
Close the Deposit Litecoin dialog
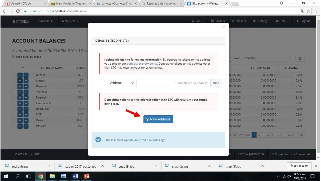coord(224,27)
